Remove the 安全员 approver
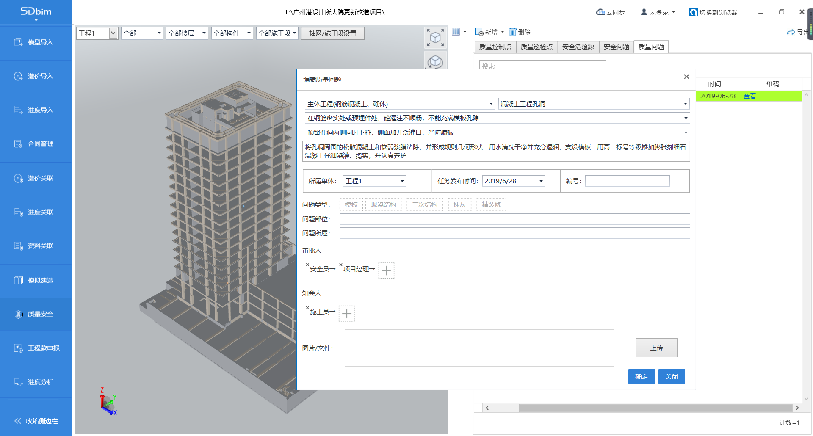The width and height of the screenshot is (813, 436). pyautogui.click(x=307, y=265)
